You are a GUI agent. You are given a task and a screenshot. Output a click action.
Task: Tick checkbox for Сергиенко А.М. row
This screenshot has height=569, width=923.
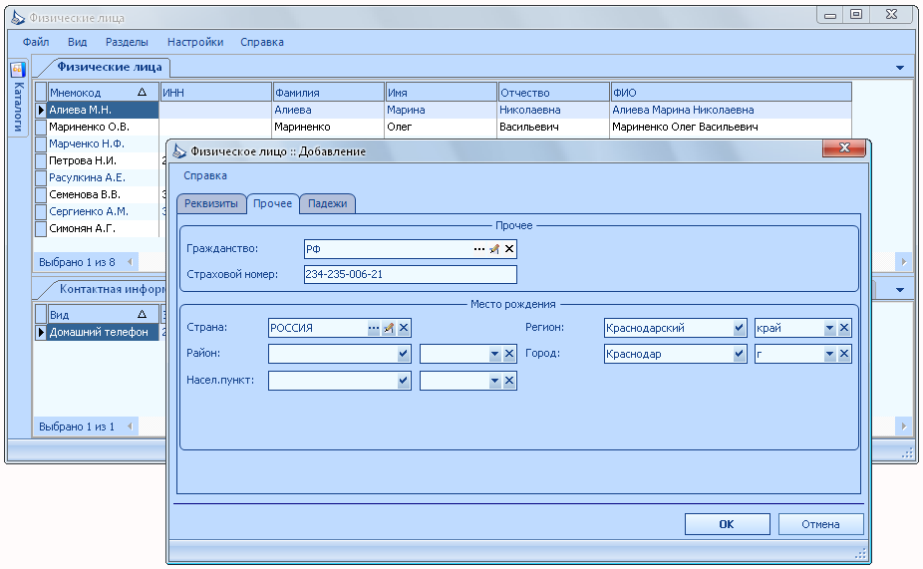tap(41, 211)
